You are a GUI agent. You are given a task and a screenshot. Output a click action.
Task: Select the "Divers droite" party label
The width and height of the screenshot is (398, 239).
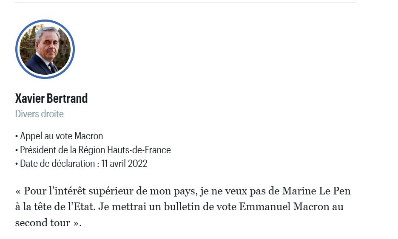40,114
